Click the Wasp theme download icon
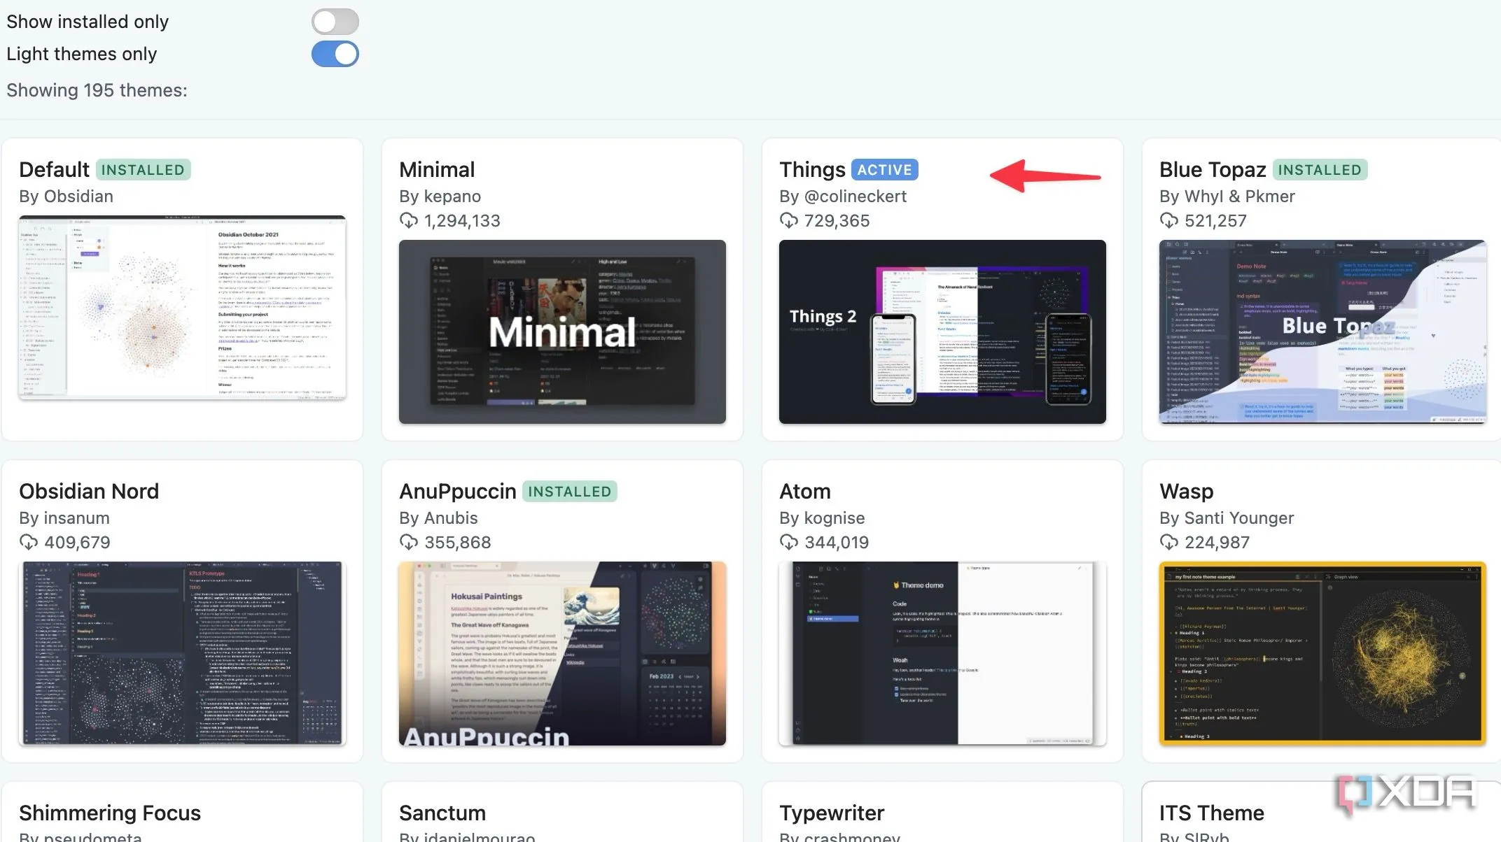1501x842 pixels. pos(1168,543)
